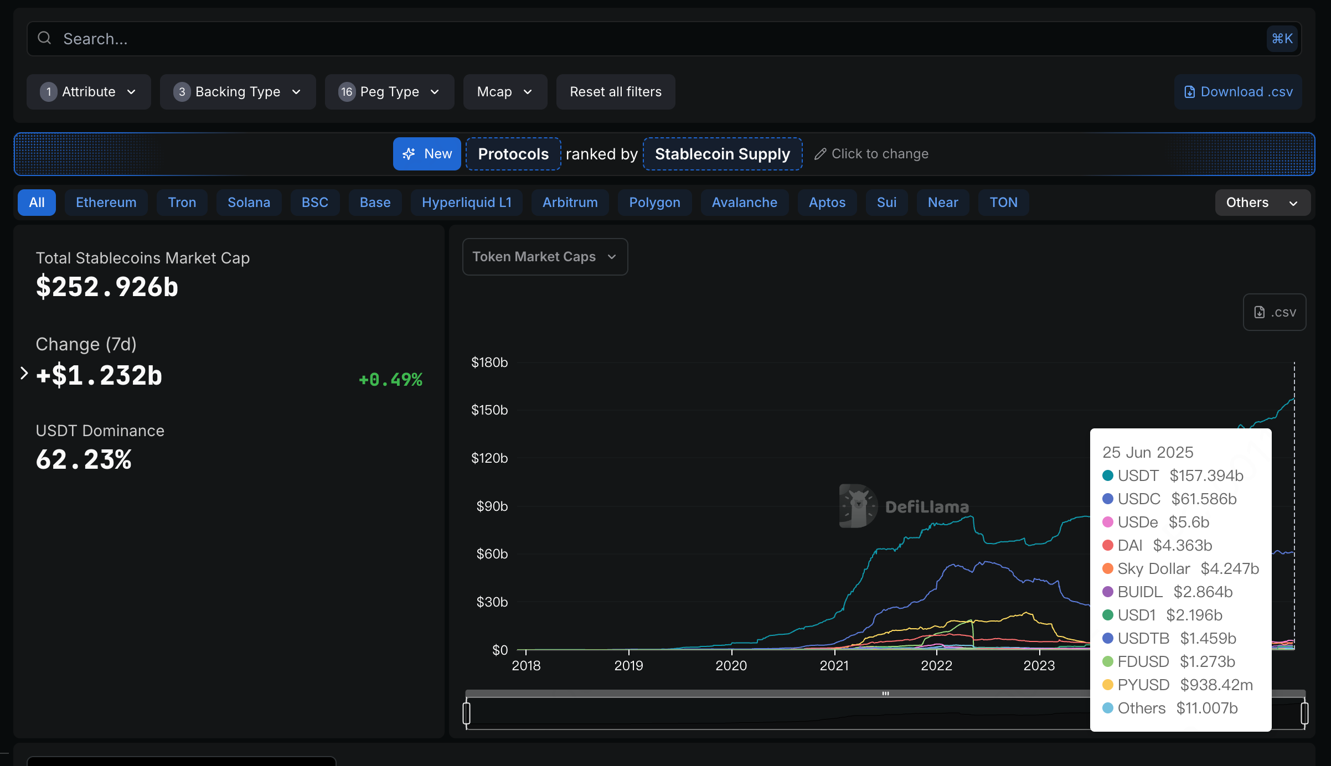The image size is (1331, 766).
Task: Switch to the Solana chain tab
Action: point(249,203)
